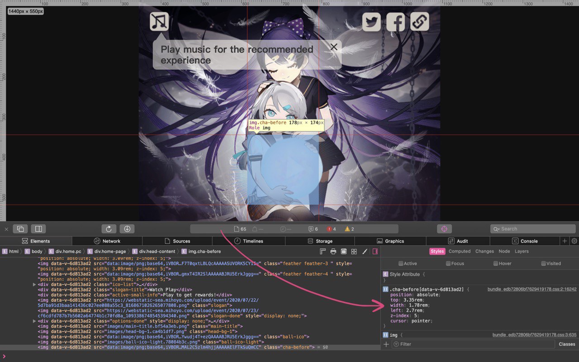This screenshot has width=579, height=362.
Task: Switch to the Changes sidebar panel
Action: [x=484, y=252]
